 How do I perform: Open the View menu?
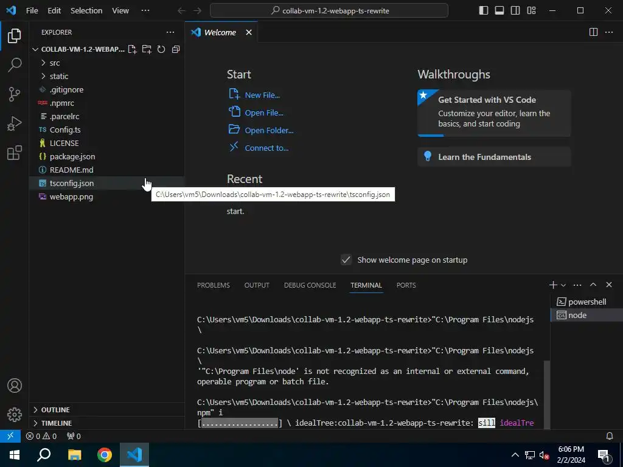point(120,11)
